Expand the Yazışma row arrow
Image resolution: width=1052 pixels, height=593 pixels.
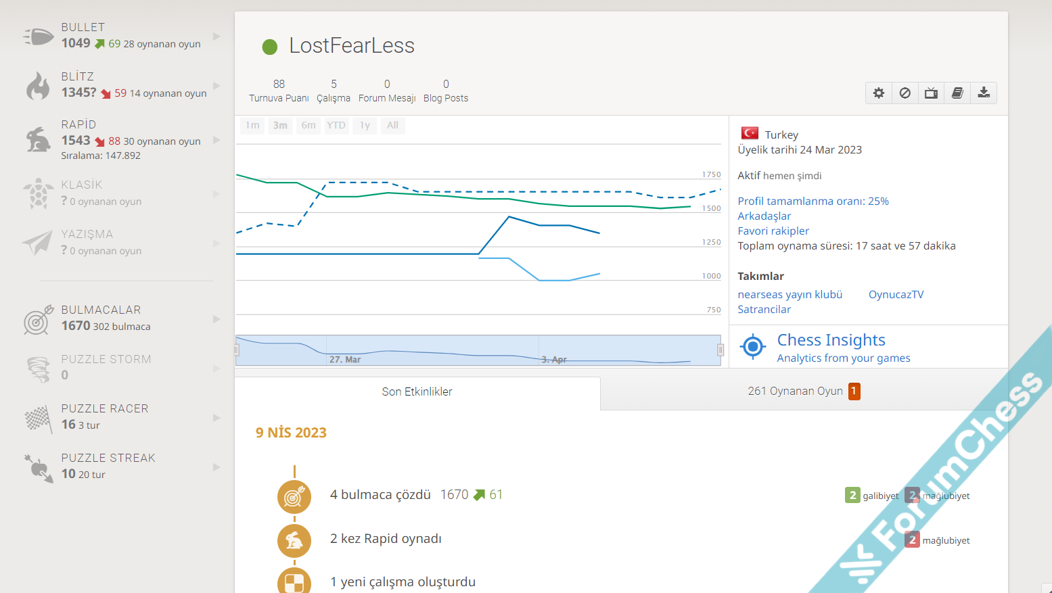point(216,243)
